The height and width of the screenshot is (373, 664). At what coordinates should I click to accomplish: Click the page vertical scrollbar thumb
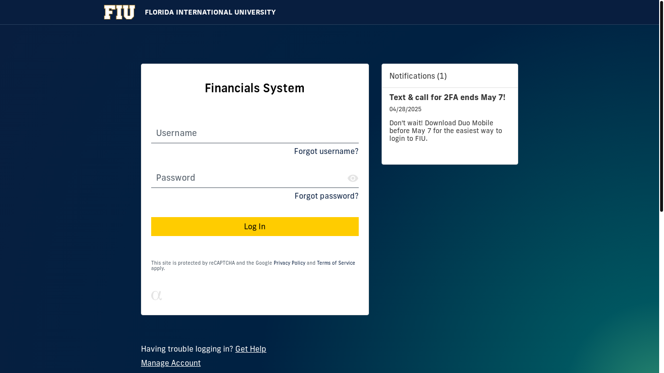pyautogui.click(x=661, y=106)
